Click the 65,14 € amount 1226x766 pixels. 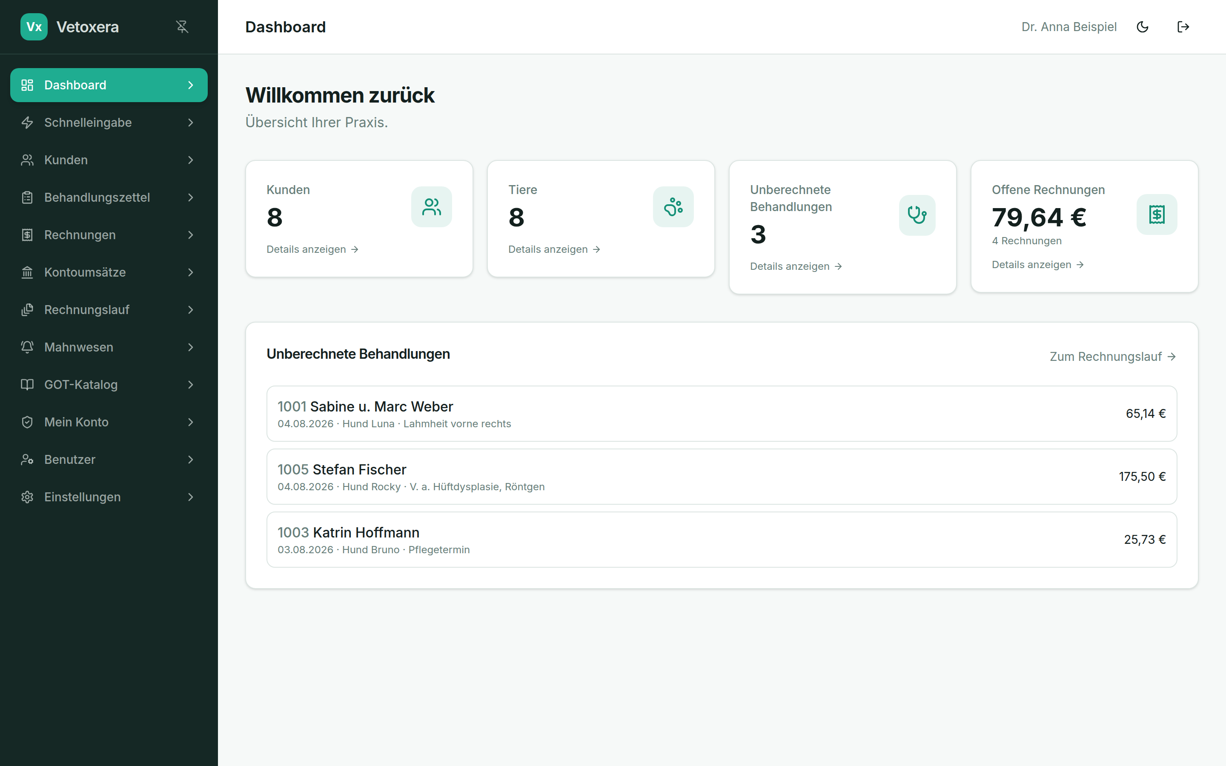(1146, 414)
